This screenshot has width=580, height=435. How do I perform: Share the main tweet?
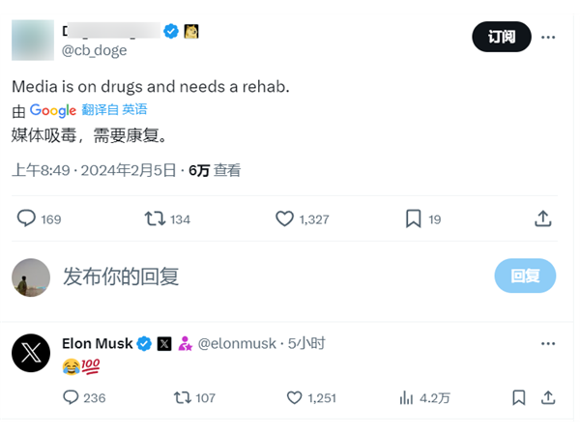(x=543, y=218)
